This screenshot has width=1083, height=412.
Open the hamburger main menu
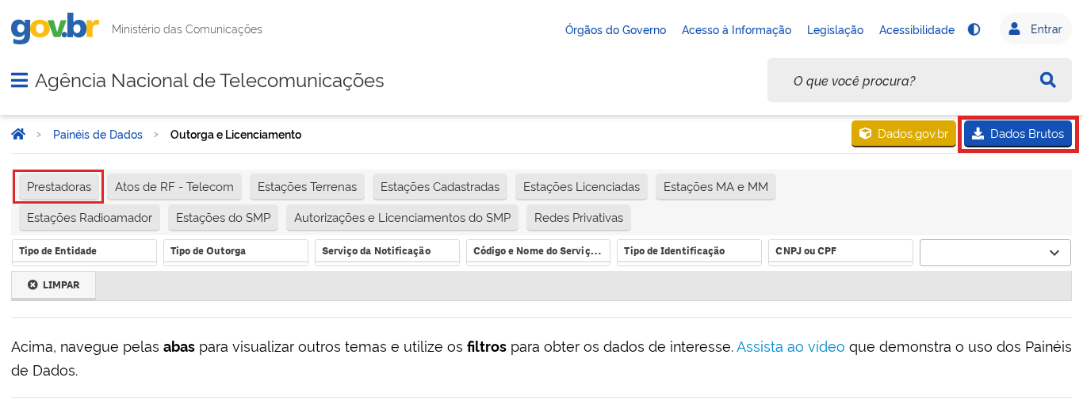click(x=20, y=80)
